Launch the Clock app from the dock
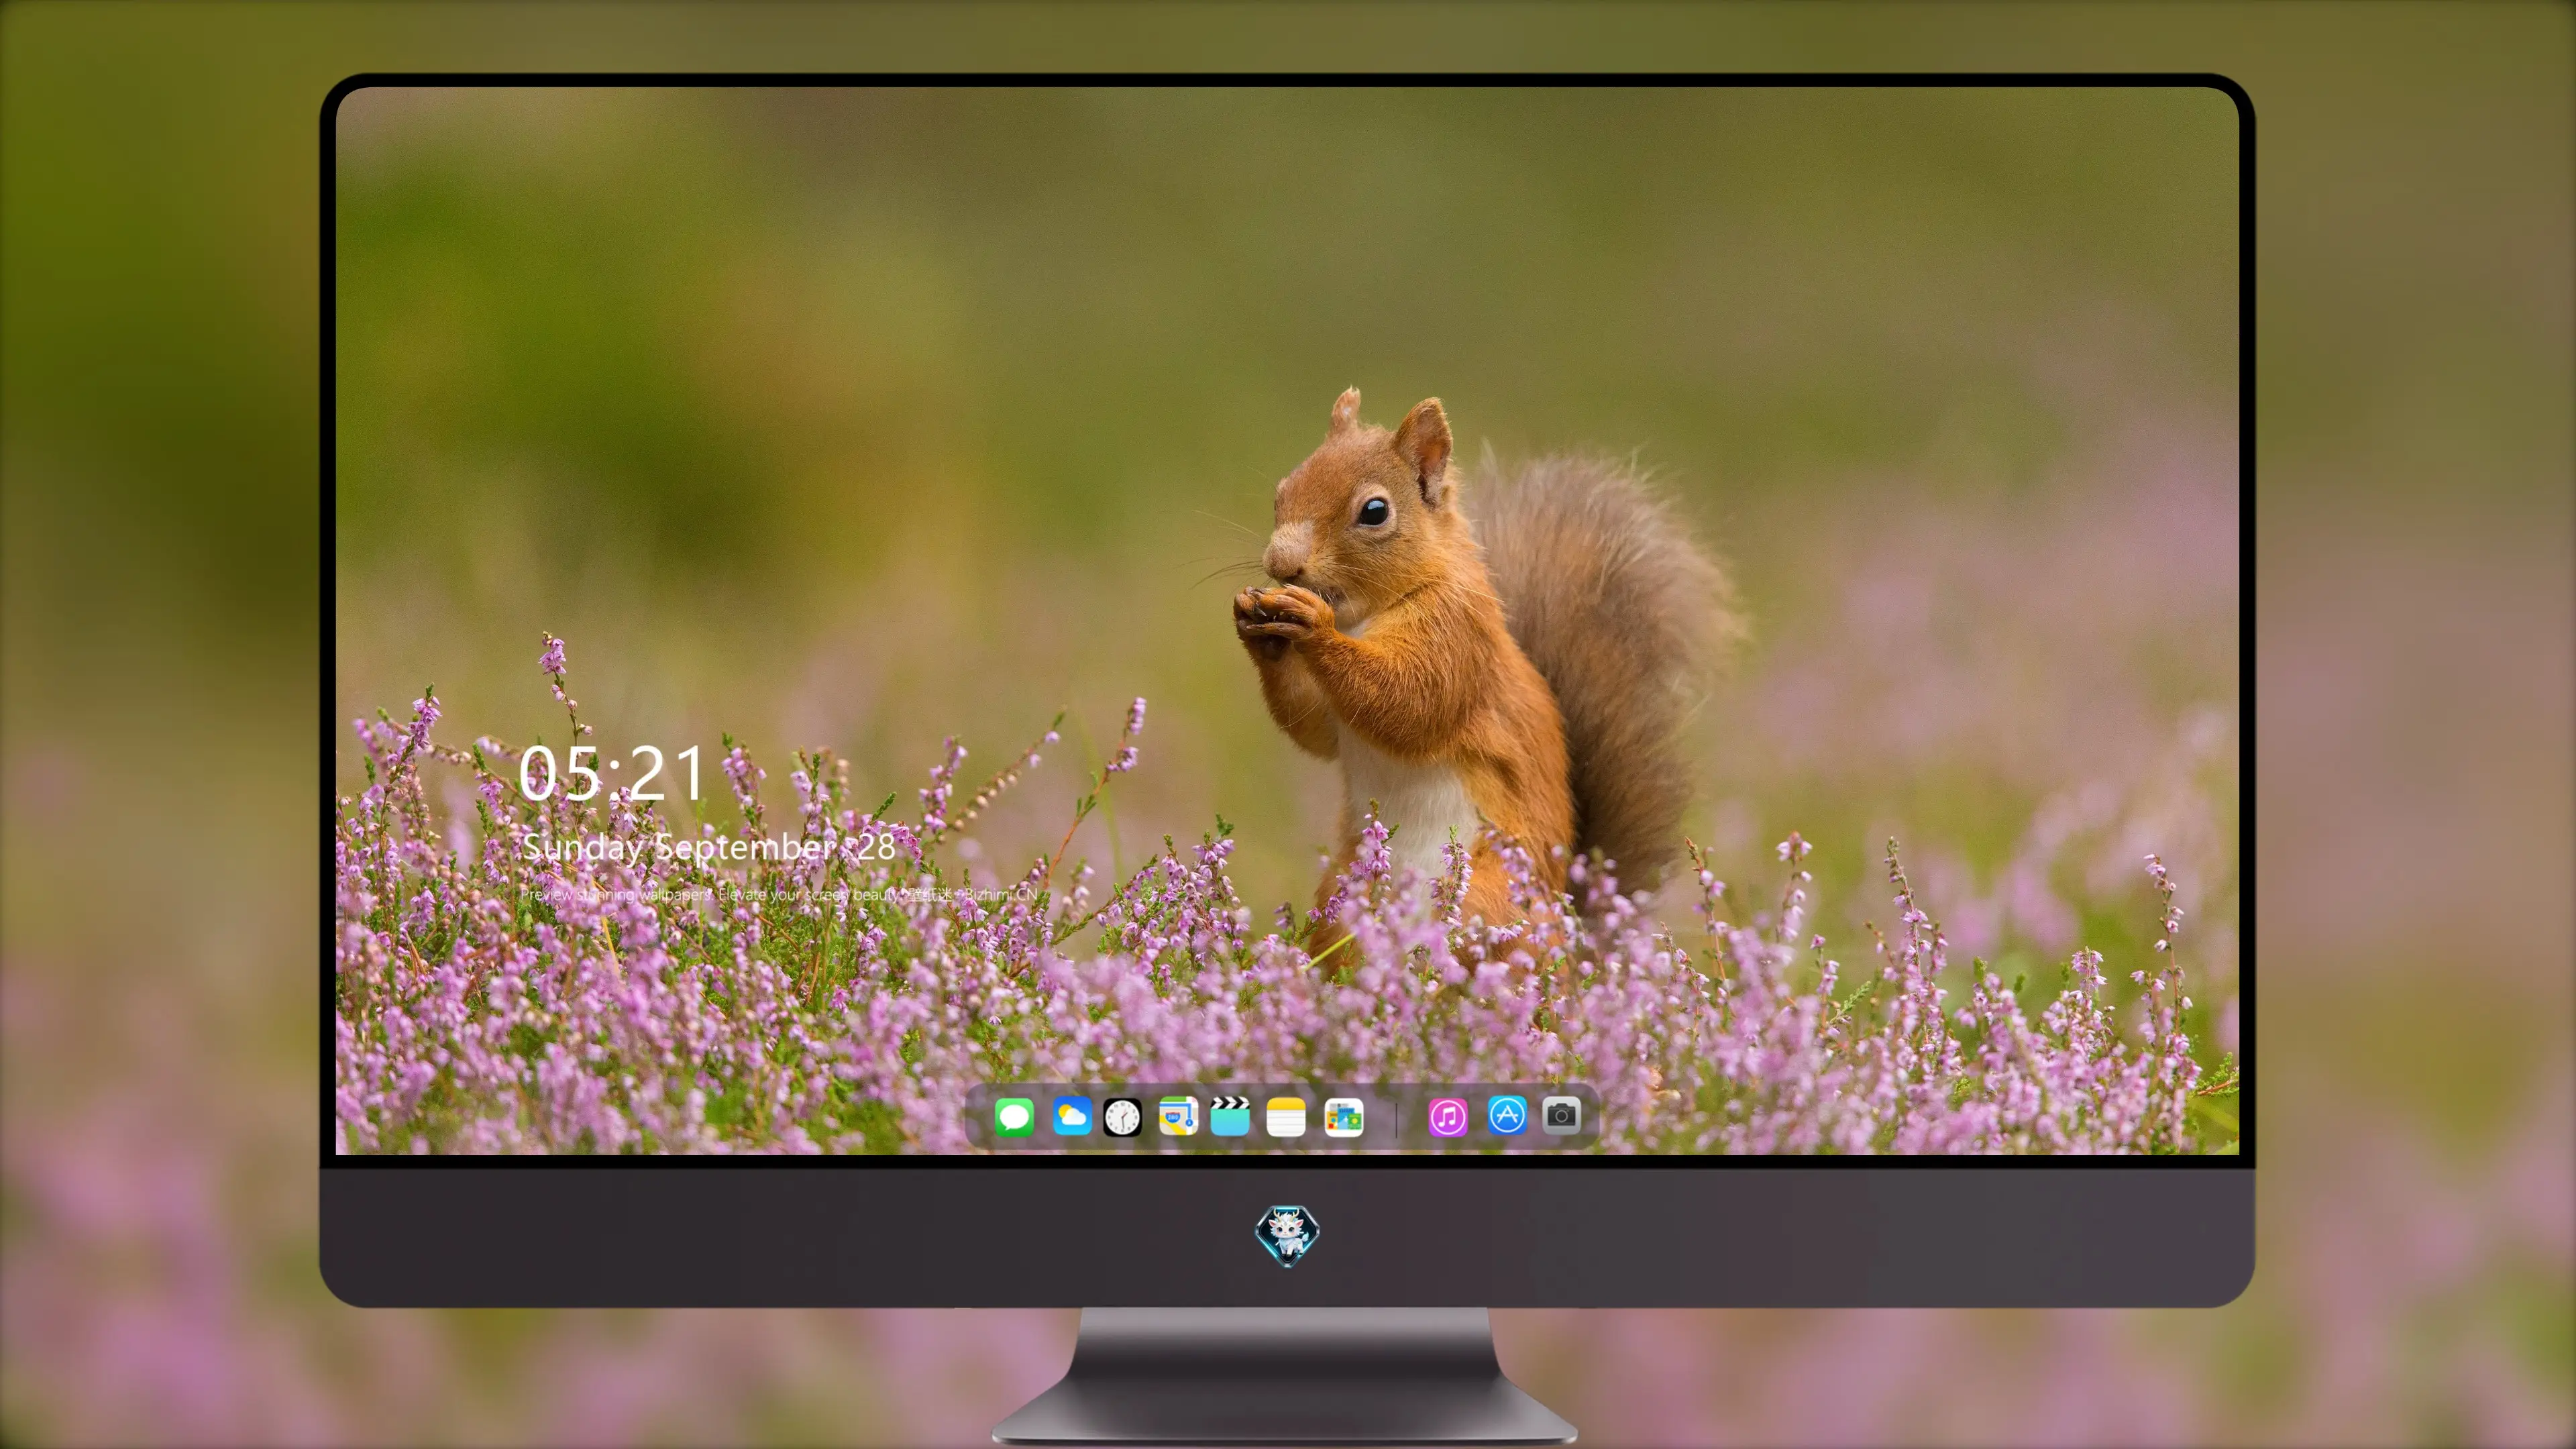The height and width of the screenshot is (1449, 2576). click(x=1122, y=1117)
